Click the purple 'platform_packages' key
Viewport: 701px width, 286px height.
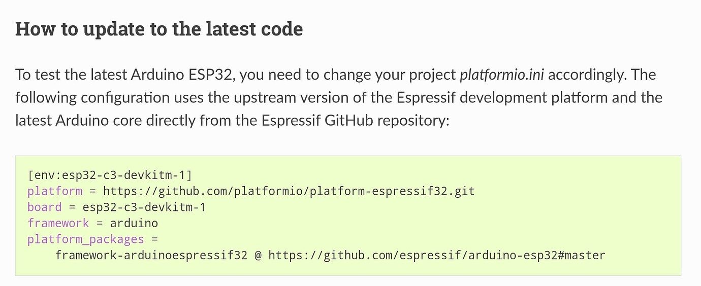click(86, 239)
